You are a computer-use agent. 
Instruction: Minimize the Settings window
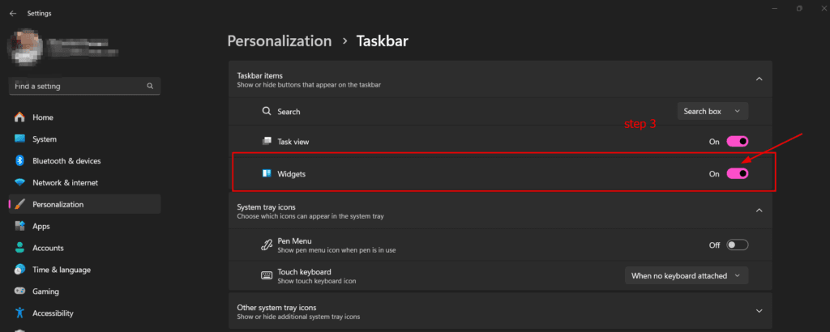(x=774, y=8)
